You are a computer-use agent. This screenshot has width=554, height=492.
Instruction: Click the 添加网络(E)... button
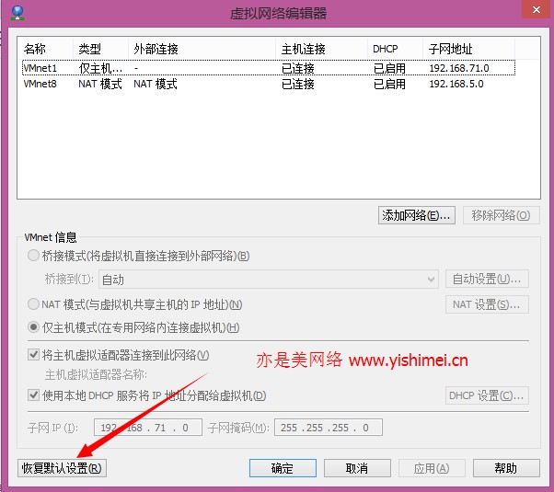[x=417, y=215]
